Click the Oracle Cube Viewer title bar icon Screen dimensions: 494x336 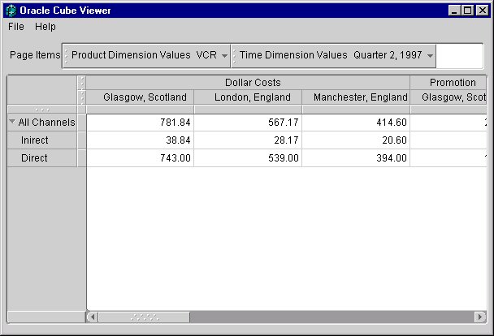pyautogui.click(x=11, y=11)
